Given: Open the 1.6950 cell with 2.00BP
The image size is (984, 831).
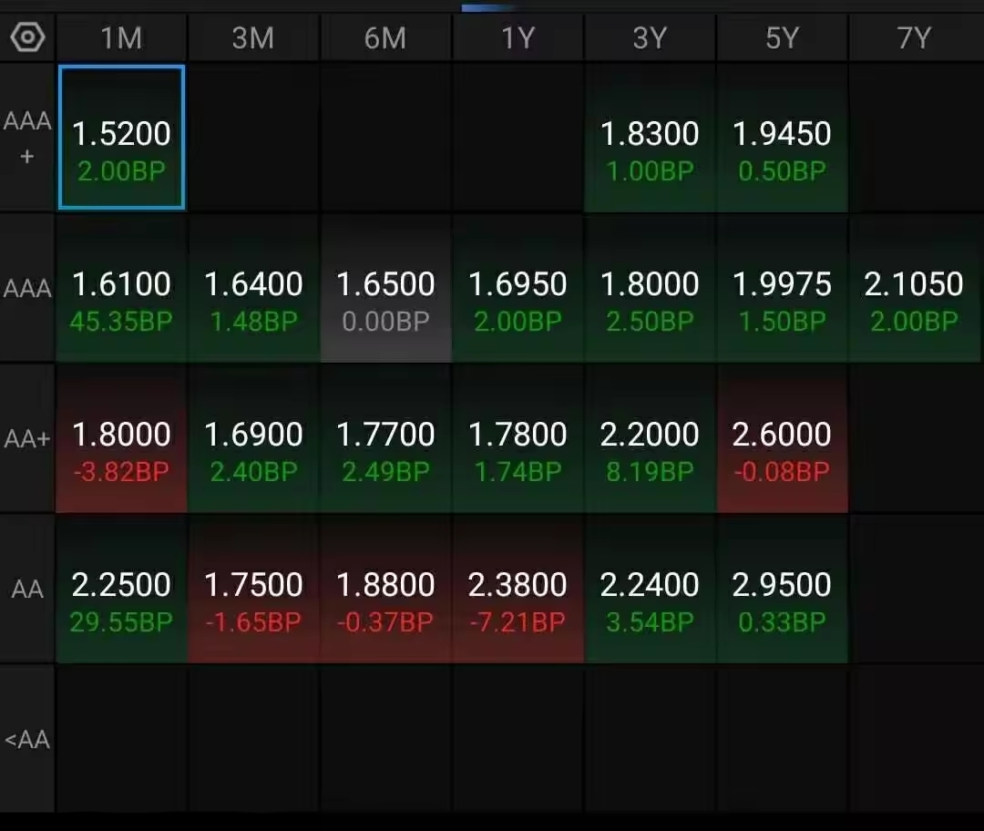Looking at the screenshot, I should tap(518, 288).
